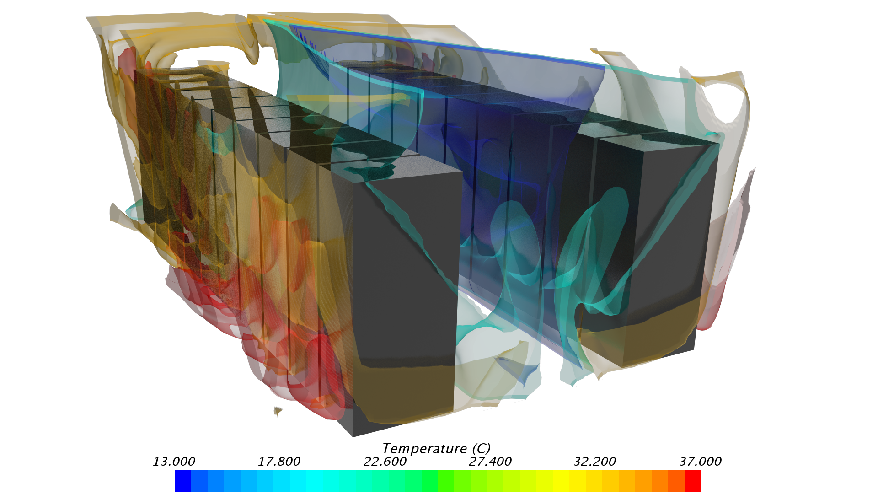Pick the bright green swatch in legend middle
878x494 pixels.
(430, 482)
